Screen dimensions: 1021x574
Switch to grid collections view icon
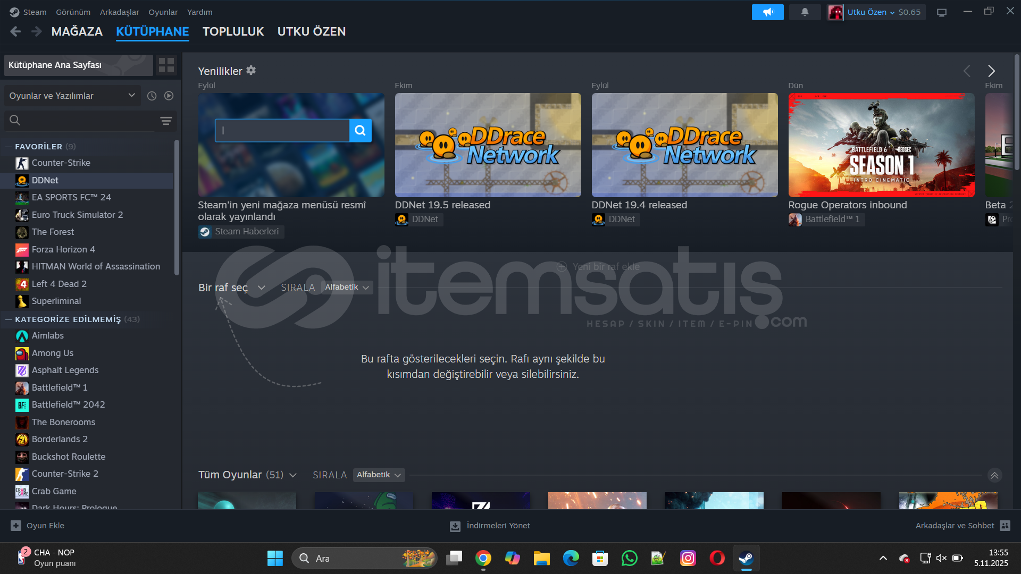click(166, 65)
